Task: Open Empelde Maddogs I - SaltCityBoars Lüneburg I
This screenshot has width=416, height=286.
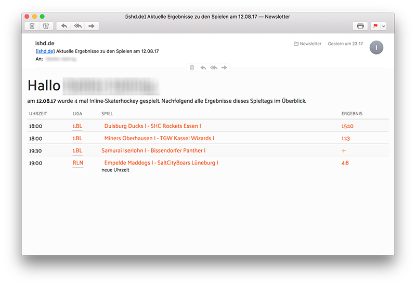Action: (161, 162)
